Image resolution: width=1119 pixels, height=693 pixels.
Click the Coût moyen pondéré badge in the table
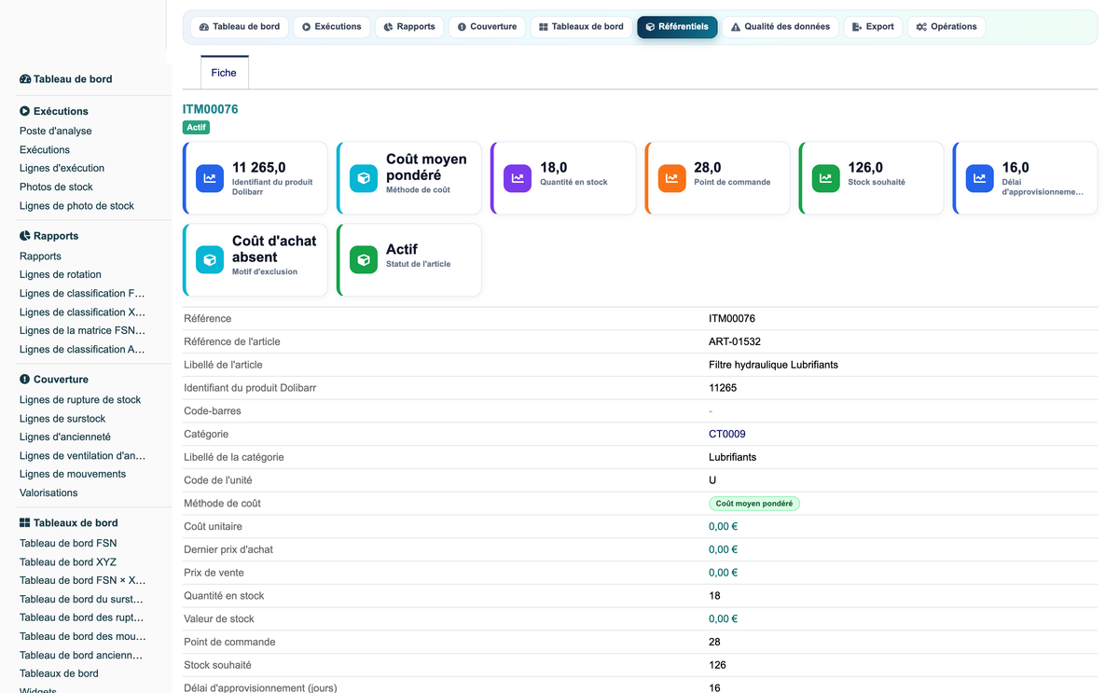(x=754, y=504)
